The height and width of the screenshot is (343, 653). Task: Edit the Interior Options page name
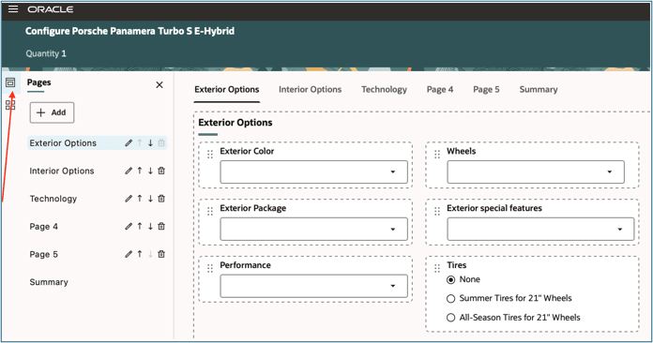(129, 171)
